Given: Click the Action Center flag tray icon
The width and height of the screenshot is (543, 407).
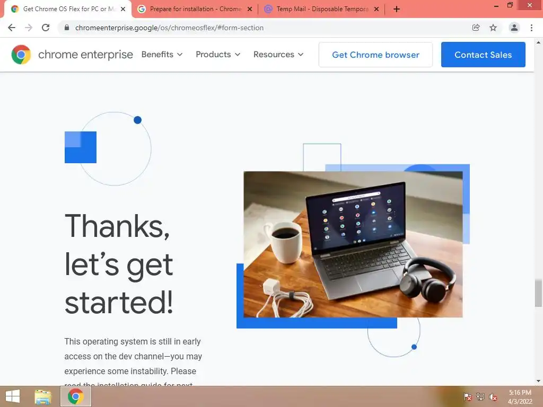Looking at the screenshot, I should [x=467, y=397].
